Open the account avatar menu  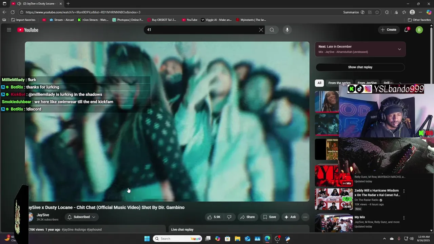click(419, 30)
